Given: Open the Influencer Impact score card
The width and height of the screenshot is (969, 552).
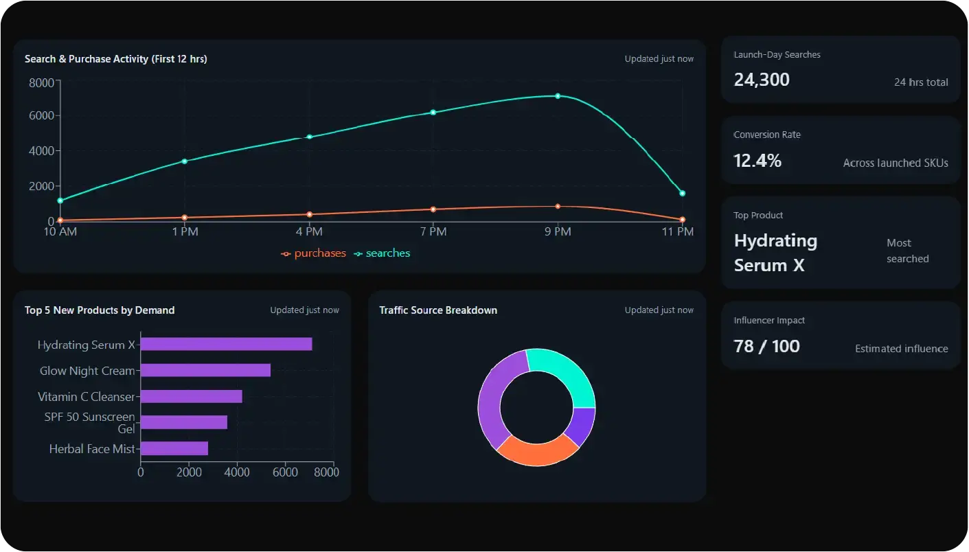Looking at the screenshot, I should tap(840, 336).
